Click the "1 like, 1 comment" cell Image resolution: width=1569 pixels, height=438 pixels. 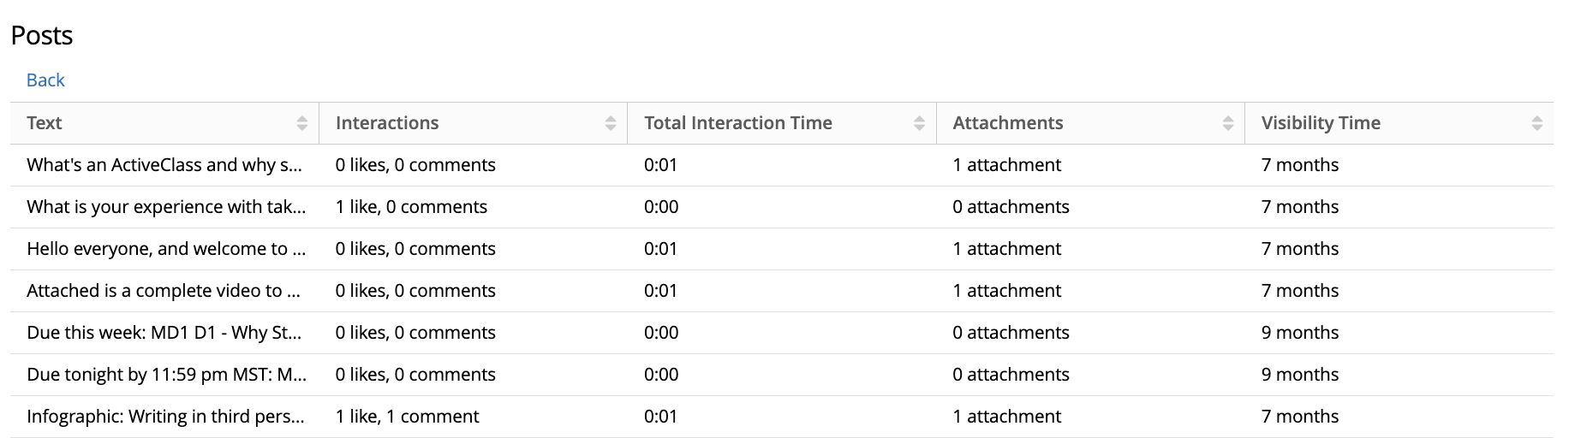[408, 417]
